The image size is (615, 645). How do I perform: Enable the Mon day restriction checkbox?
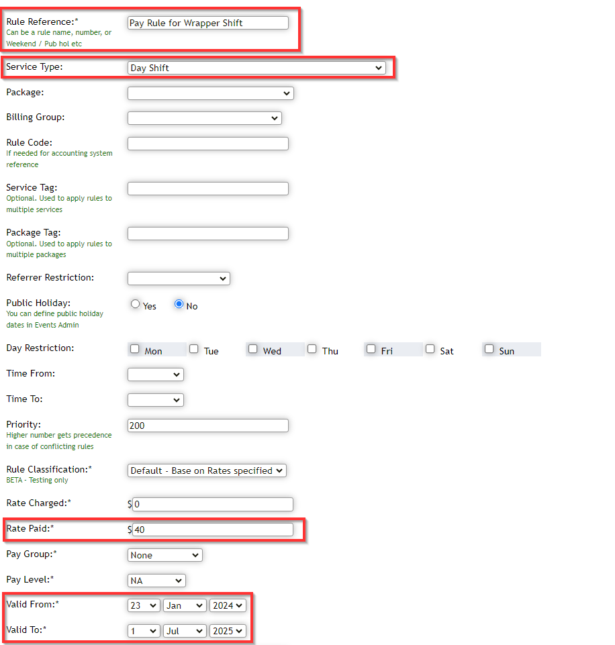pos(134,348)
